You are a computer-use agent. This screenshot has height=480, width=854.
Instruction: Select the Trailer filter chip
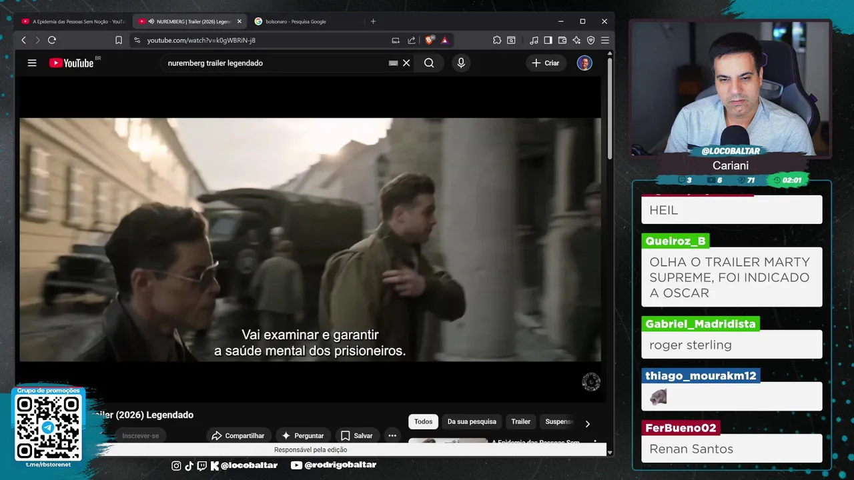[520, 421]
